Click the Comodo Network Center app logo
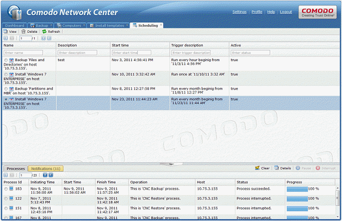The height and width of the screenshot is (221, 342). (14, 12)
